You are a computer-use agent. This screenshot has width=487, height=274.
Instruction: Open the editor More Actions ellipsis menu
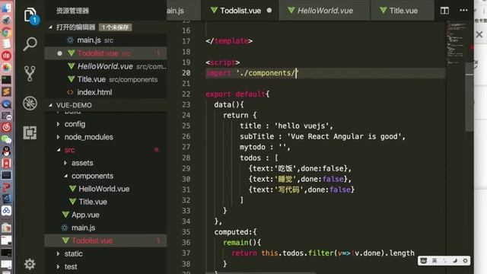pos(463,10)
